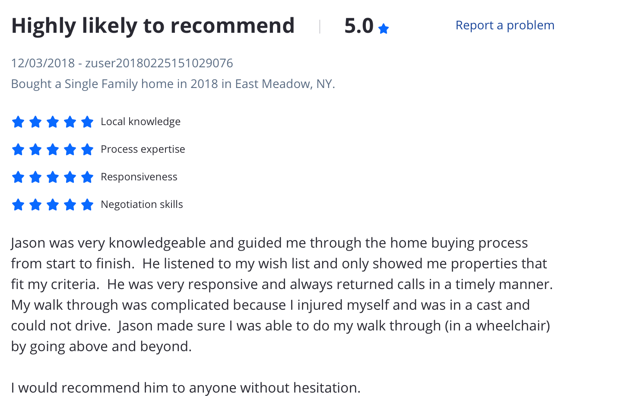628x396 pixels.
Task: Click the East Meadow, NY purchase line
Action: pyautogui.click(x=173, y=84)
